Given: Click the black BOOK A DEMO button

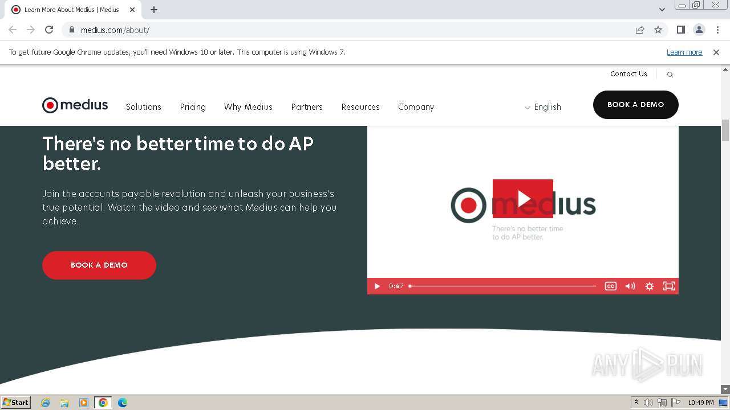Looking at the screenshot, I should click(636, 105).
